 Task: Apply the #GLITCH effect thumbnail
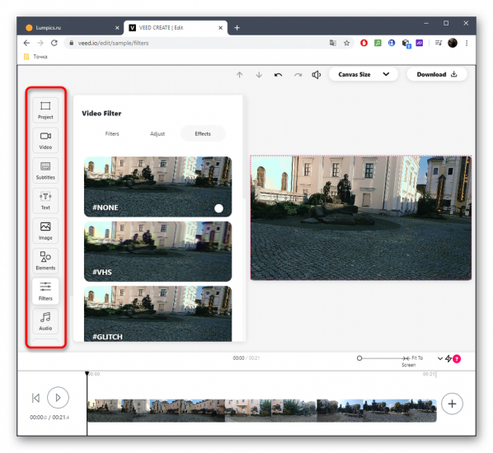coord(157,314)
